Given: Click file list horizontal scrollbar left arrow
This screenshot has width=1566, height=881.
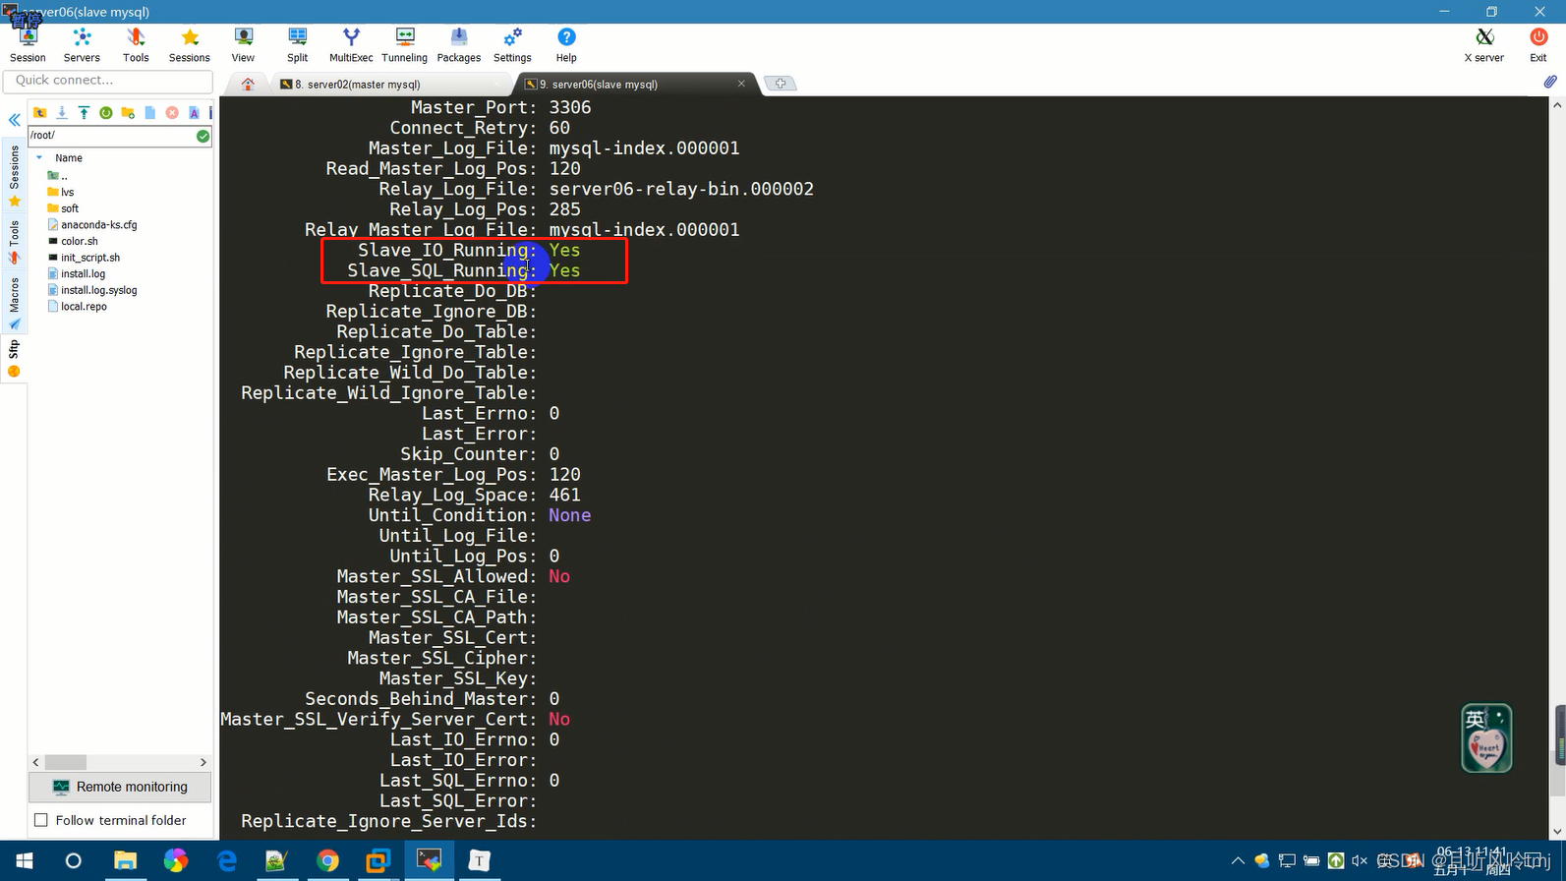Looking at the screenshot, I should 36,762.
